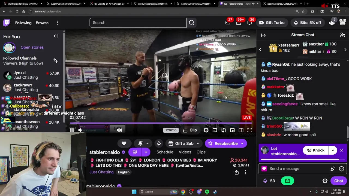The height and width of the screenshot is (196, 349).
Task: Collapse the For You sidebar
Action: (56, 36)
